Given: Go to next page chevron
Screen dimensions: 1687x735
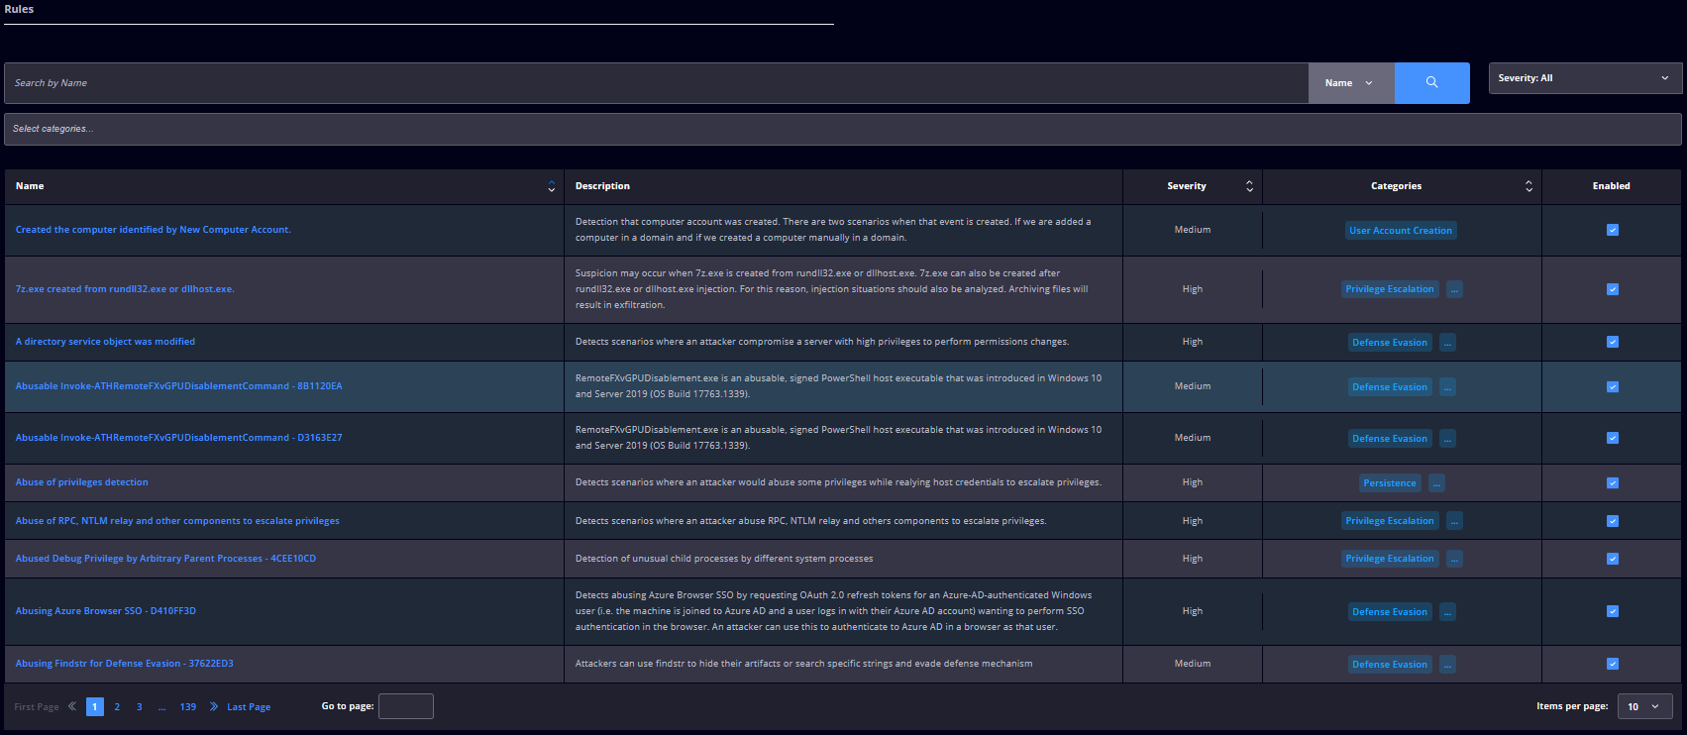Looking at the screenshot, I should (214, 706).
